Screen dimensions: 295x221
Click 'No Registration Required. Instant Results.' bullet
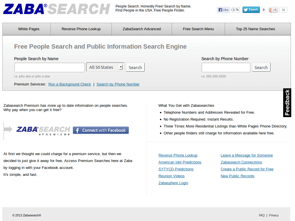click(x=198, y=119)
